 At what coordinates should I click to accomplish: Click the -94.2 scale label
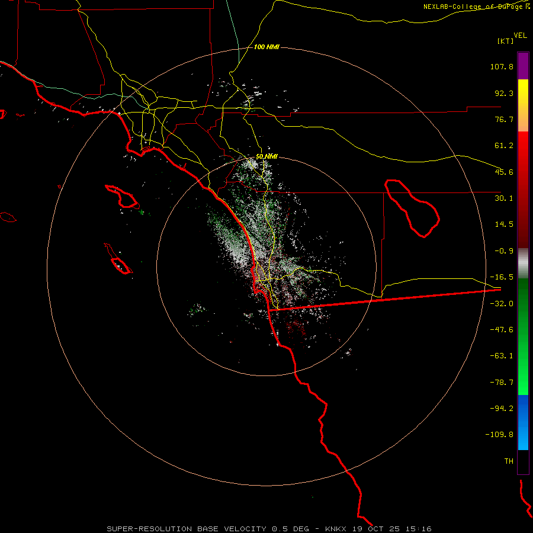point(502,409)
